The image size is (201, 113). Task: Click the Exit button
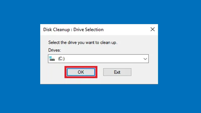tap(117, 72)
